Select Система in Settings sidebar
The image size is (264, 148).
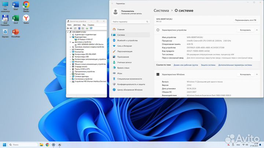pos(131,35)
